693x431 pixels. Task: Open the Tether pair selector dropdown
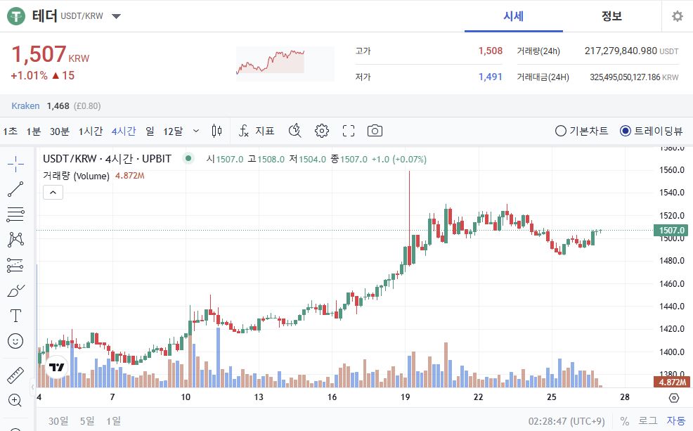point(117,17)
